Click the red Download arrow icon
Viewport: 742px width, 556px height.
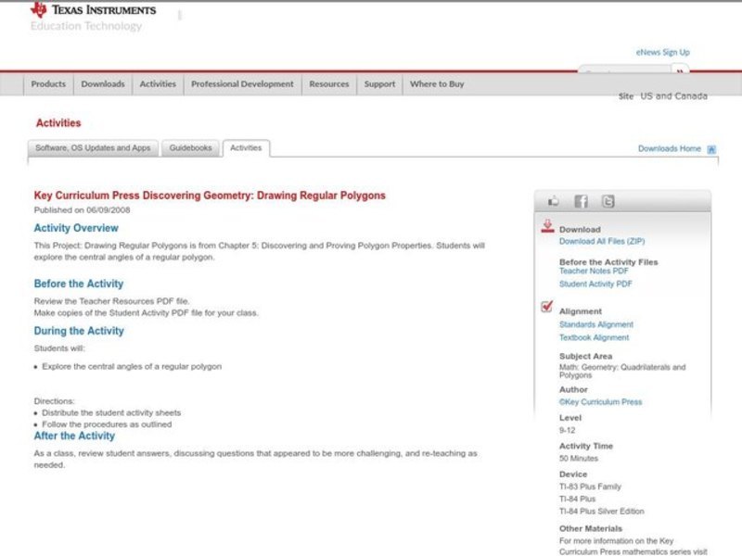pos(547,226)
